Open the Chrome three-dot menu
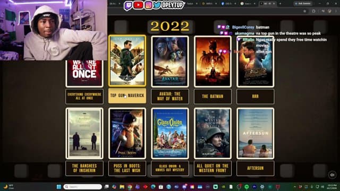The height and width of the screenshot is (191, 340). coord(336,11)
